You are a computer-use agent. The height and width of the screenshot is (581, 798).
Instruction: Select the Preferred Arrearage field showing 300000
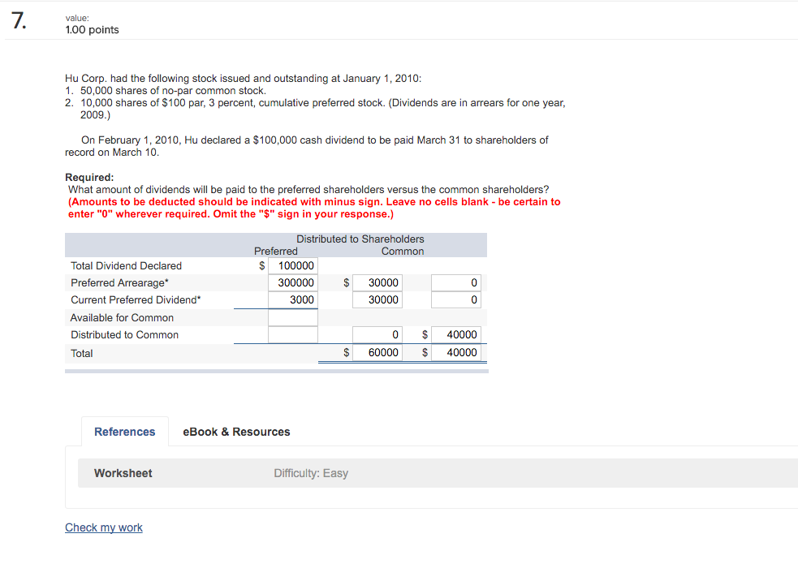(293, 283)
